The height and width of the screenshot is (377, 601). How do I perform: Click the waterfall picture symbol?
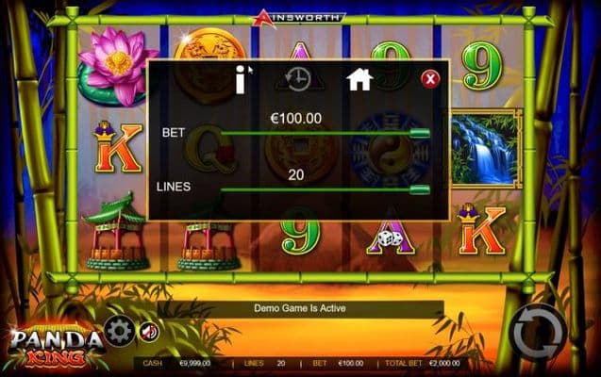pyautogui.click(x=485, y=148)
